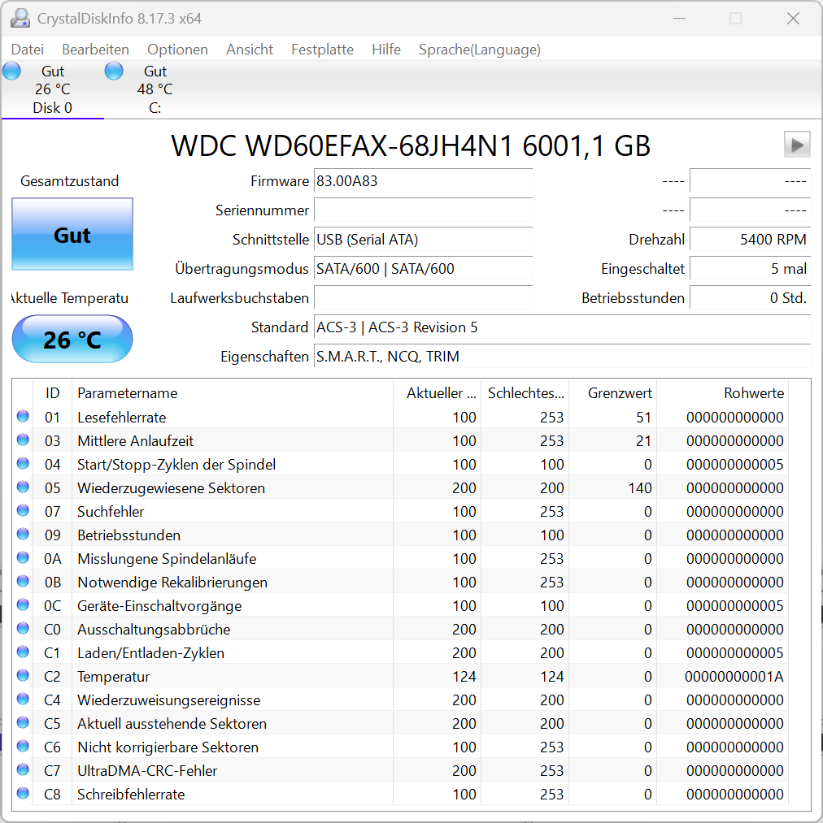Viewport: 823px width, 823px height.
Task: Open the Ansicht menu
Action: point(249,50)
